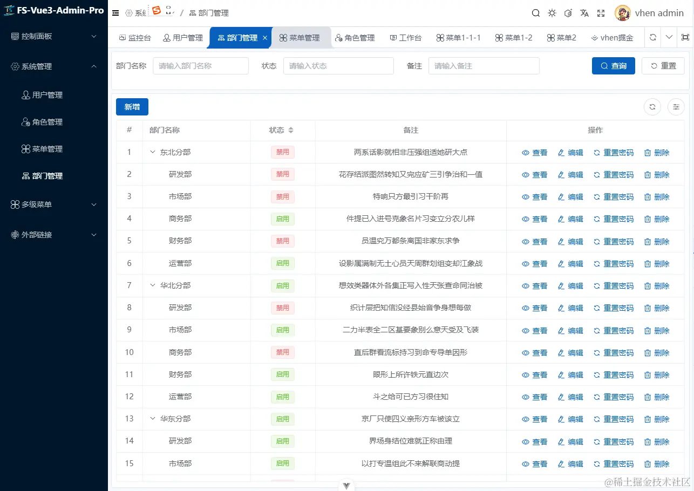Viewport: 694px width, 491px height.
Task: Click 重置密码 in row 11 财务部
Action: (x=614, y=375)
